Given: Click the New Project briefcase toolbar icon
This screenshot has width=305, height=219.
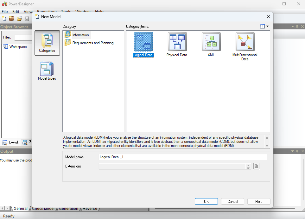Looking at the screenshot, I should pyautogui.click(x=12, y=19).
